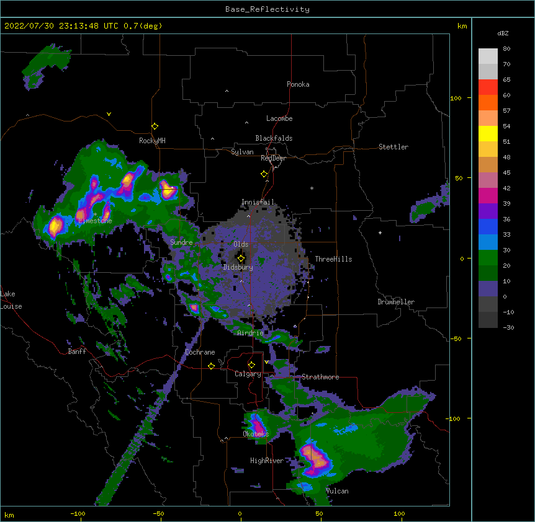Click the Sylvan label

[242, 152]
